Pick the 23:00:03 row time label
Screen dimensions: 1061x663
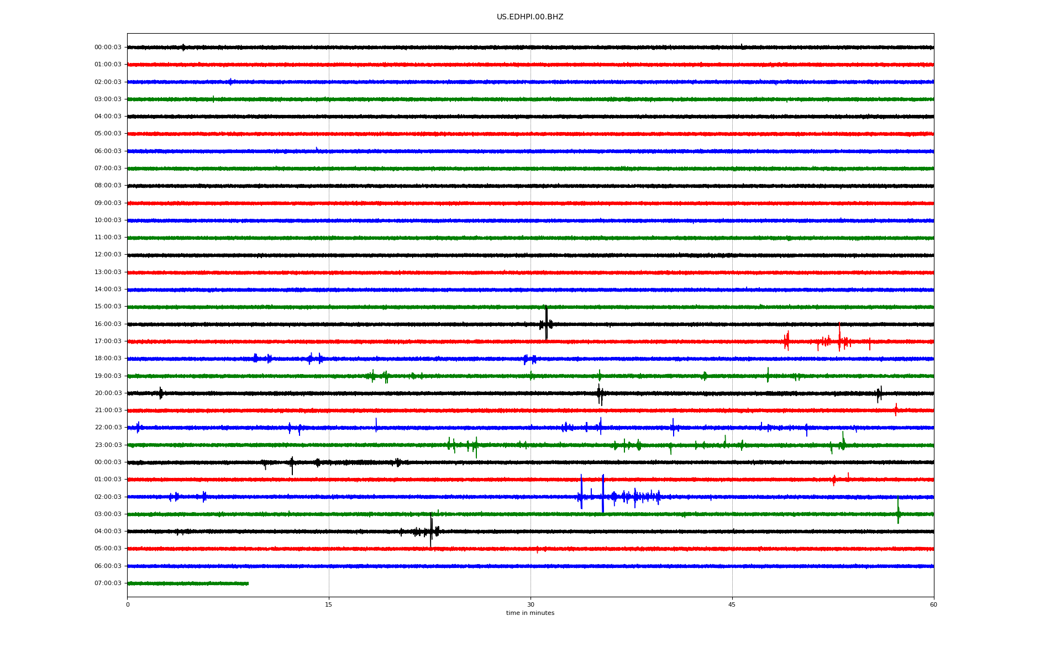(108, 445)
